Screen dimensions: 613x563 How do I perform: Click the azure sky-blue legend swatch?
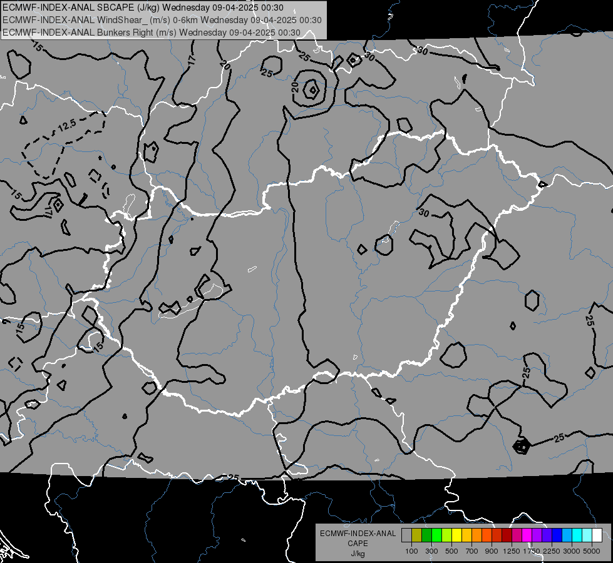[567, 535]
